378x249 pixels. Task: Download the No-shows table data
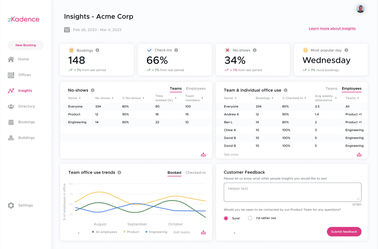coord(203,154)
